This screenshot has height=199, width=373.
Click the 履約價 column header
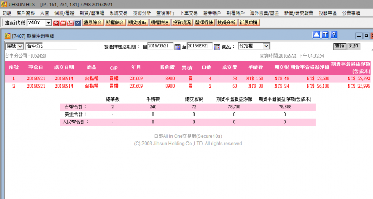pyautogui.click(x=167, y=68)
